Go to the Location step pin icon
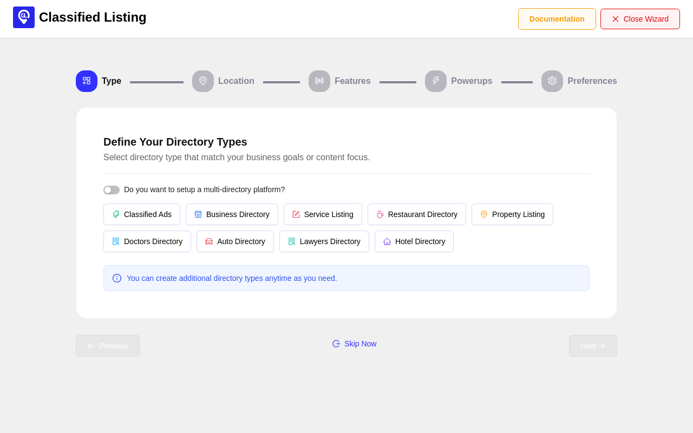This screenshot has height=433, width=693. coord(203,81)
